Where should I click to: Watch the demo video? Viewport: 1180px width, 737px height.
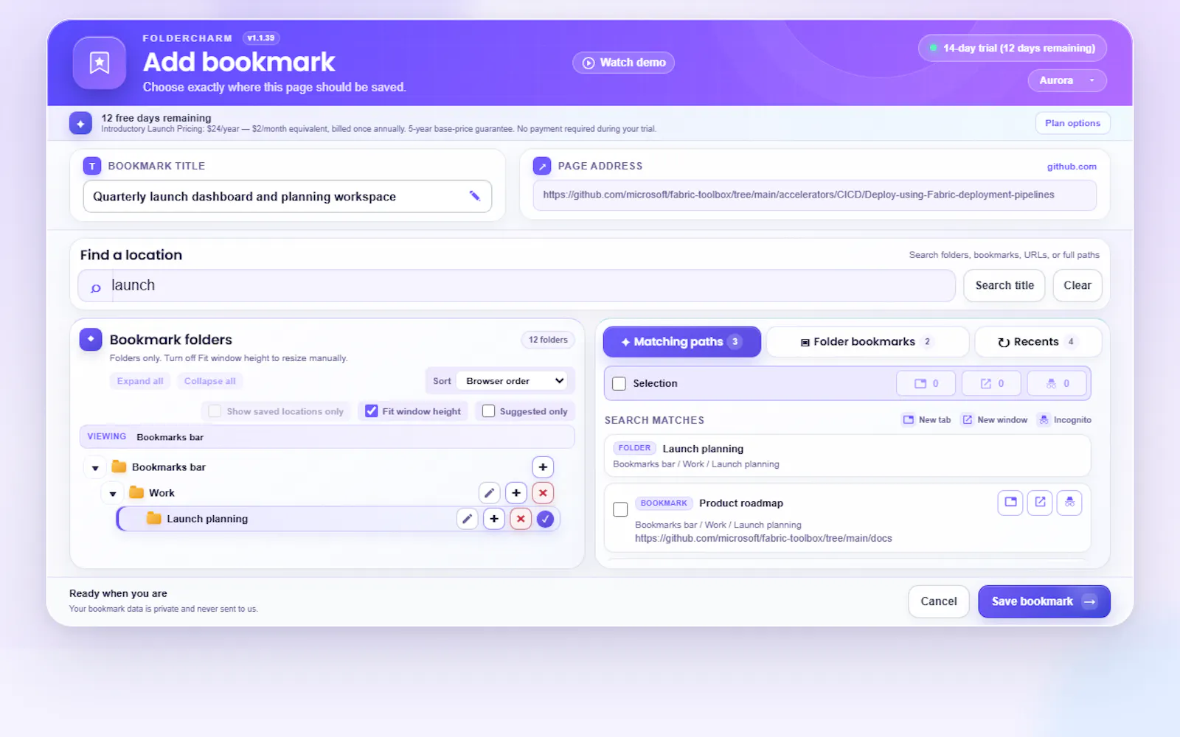624,63
